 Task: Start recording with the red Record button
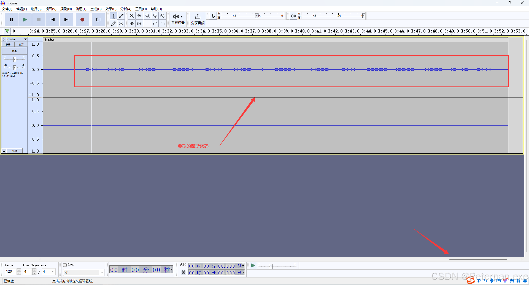pos(82,20)
